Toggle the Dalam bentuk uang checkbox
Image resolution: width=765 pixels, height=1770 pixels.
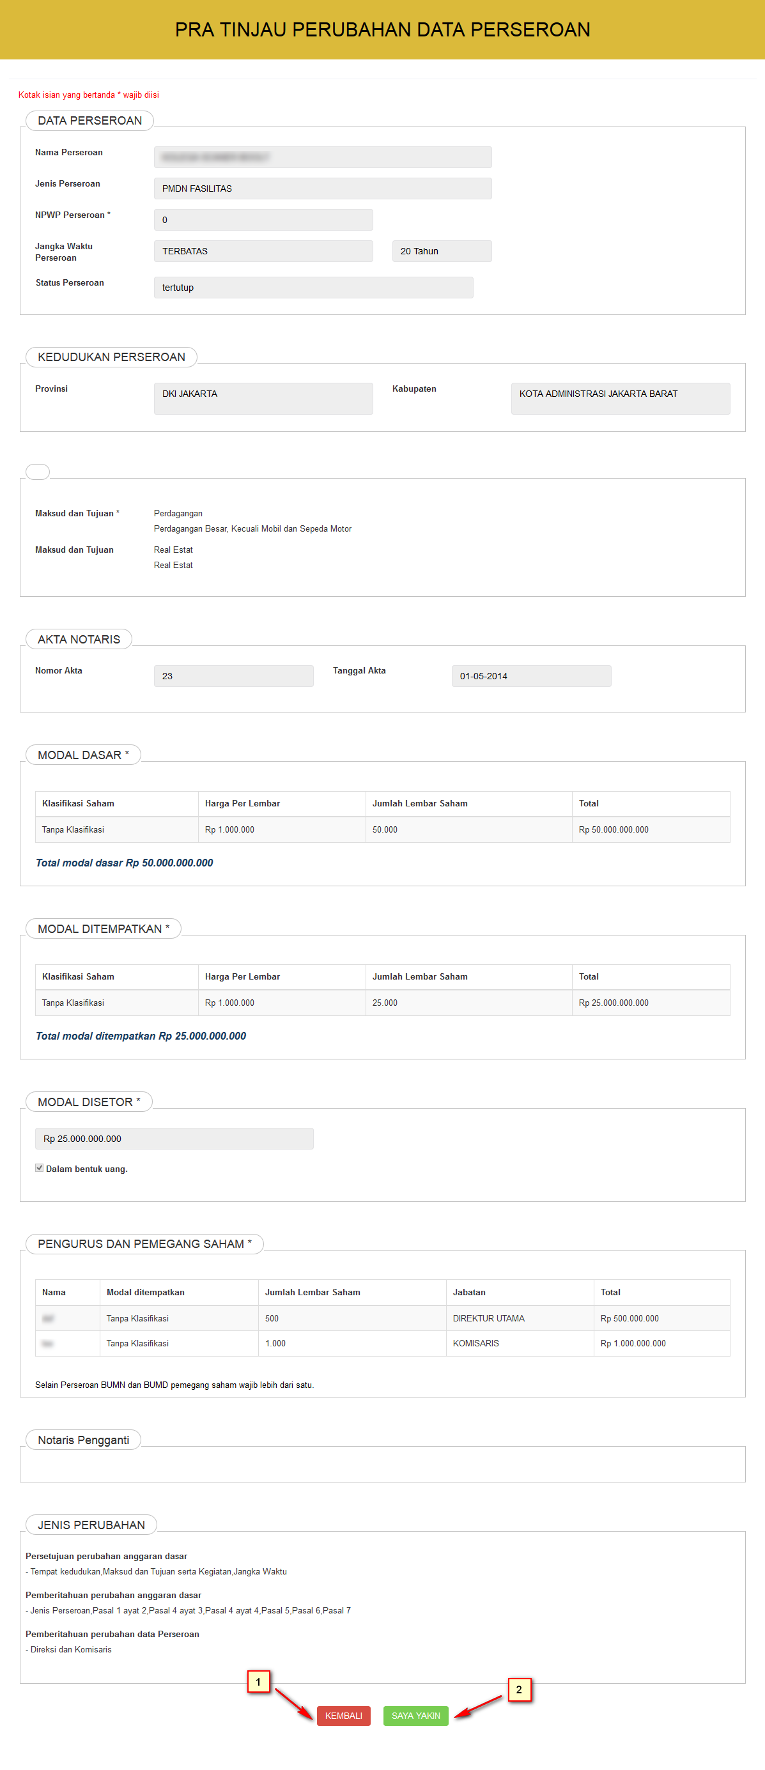(x=39, y=1167)
